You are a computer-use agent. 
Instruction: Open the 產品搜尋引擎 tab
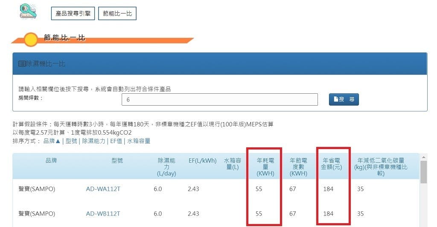73,13
